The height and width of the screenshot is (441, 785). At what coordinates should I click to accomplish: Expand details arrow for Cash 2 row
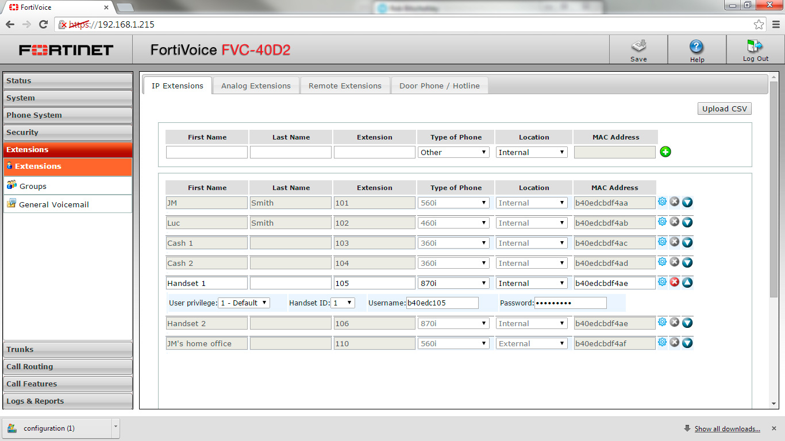687,262
